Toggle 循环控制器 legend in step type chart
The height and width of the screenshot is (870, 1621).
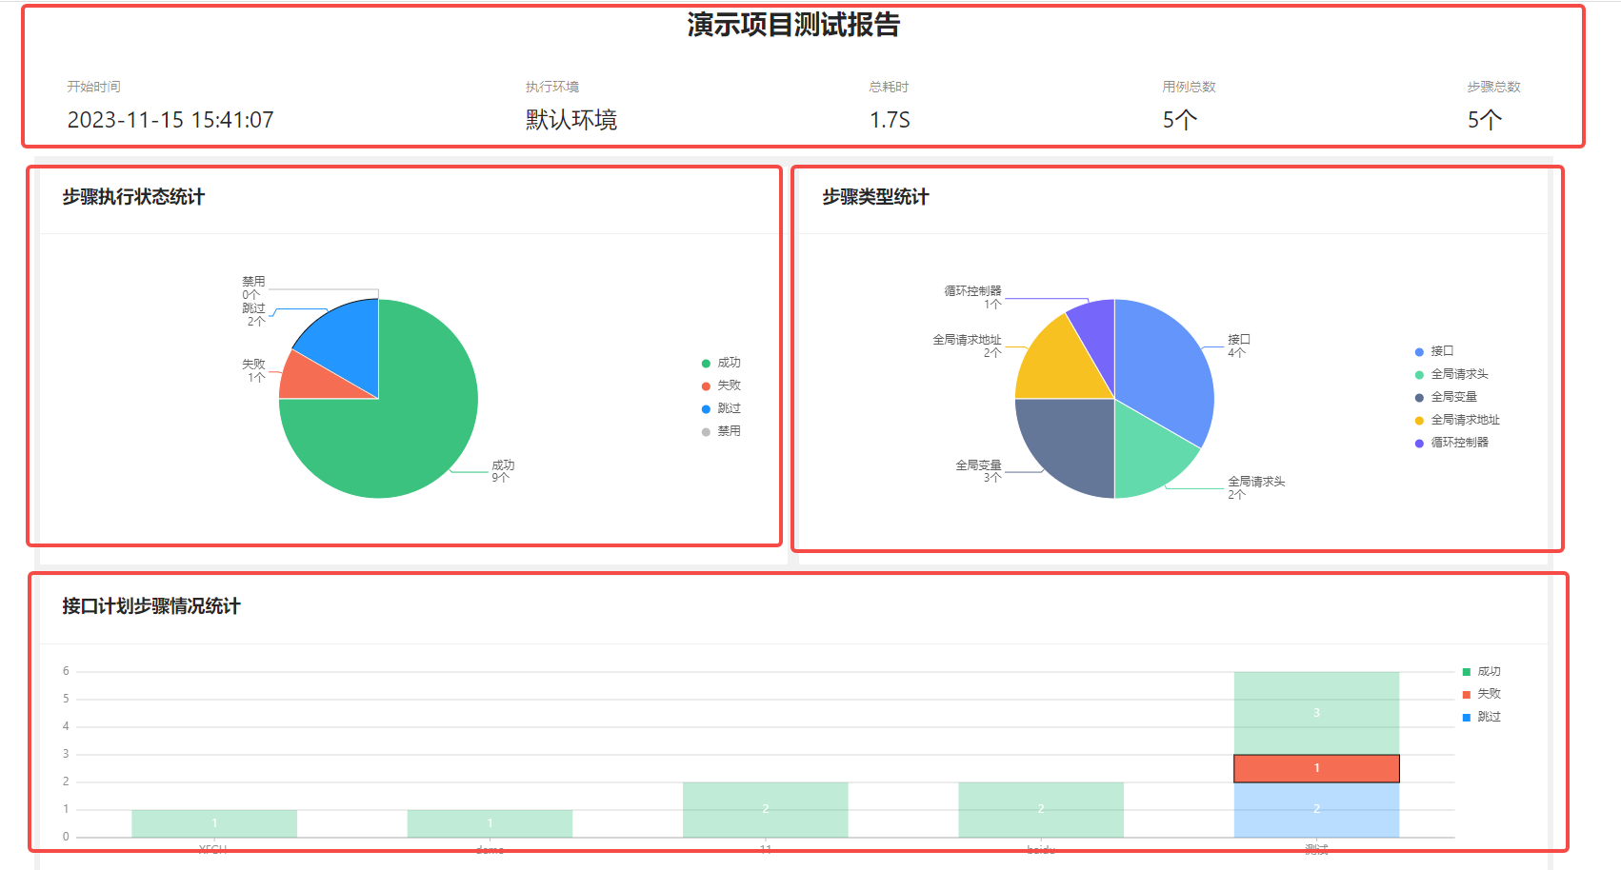pyautogui.click(x=1451, y=443)
